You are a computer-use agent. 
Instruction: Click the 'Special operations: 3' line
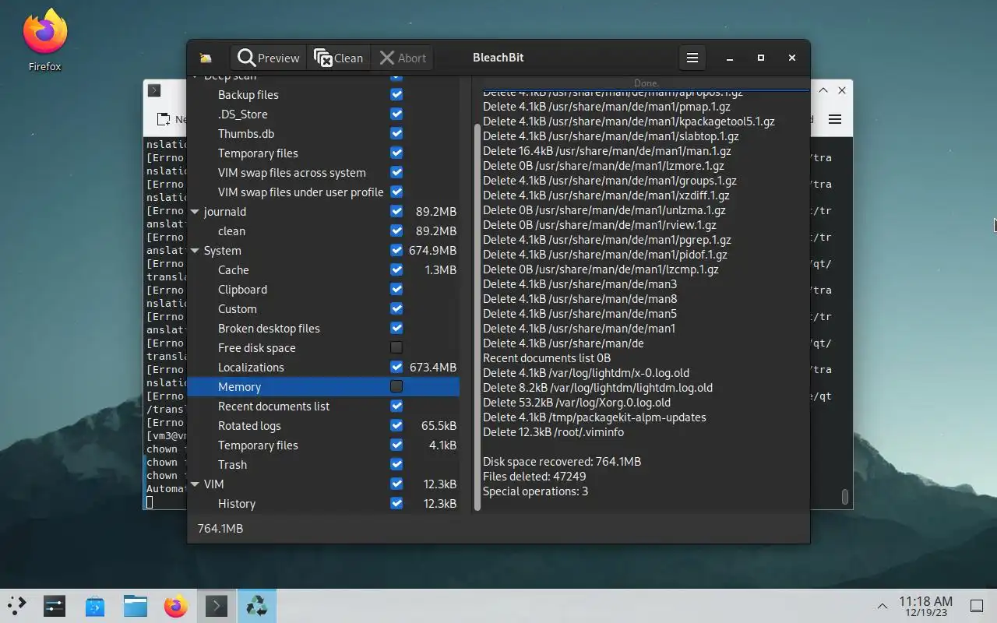pyautogui.click(x=535, y=491)
